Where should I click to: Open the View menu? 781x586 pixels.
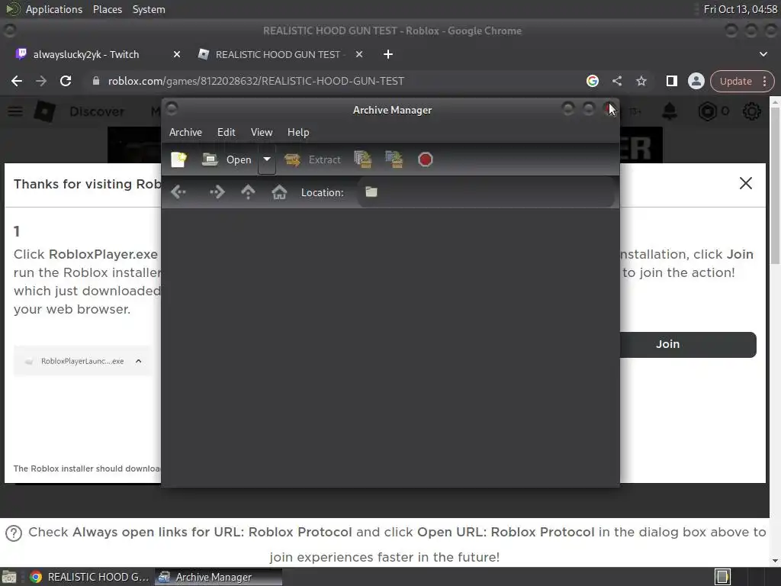pyautogui.click(x=262, y=132)
